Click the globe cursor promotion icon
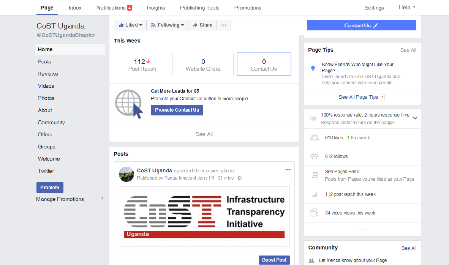Image resolution: width=449 pixels, height=265 pixels. coord(129,104)
